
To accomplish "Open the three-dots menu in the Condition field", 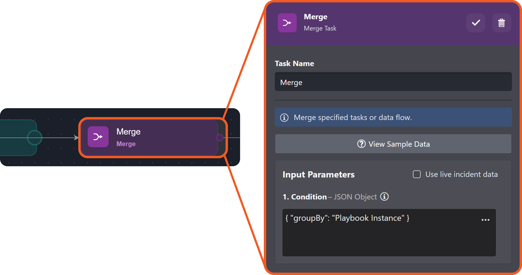I will click(485, 220).
